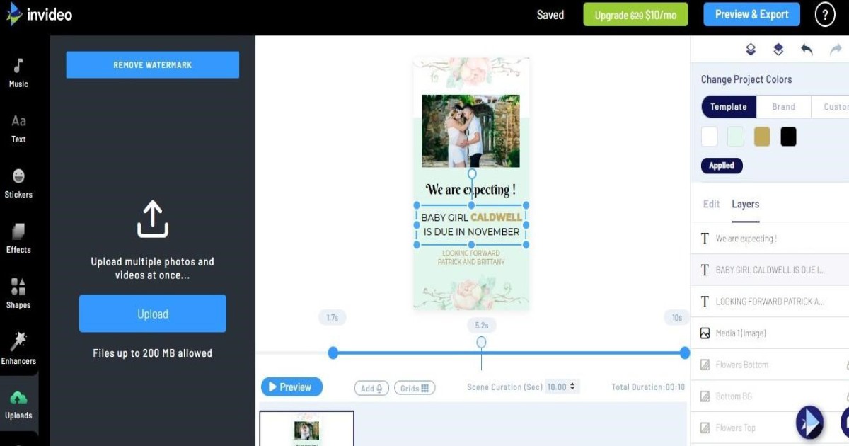This screenshot has width=849, height=446.
Task: Select the Template color mode
Action: (729, 107)
